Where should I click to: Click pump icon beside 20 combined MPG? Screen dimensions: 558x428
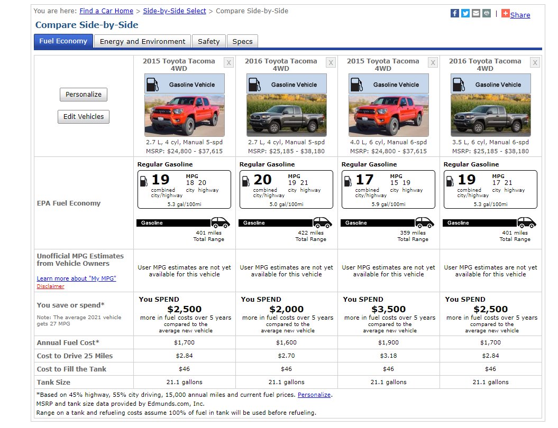point(246,181)
